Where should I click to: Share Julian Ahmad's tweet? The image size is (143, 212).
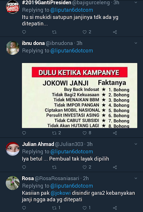click(115, 167)
